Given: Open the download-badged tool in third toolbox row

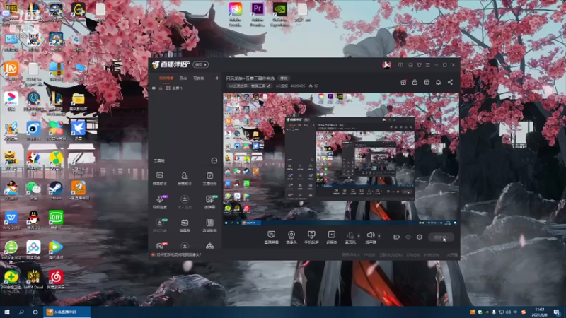Looking at the screenshot, I should point(160,225).
